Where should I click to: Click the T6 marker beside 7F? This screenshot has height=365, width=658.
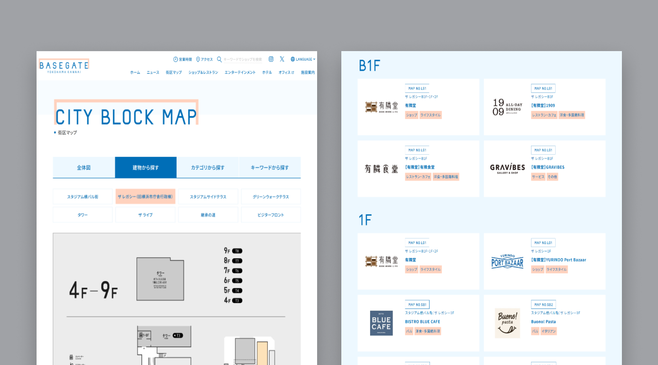coord(237,271)
